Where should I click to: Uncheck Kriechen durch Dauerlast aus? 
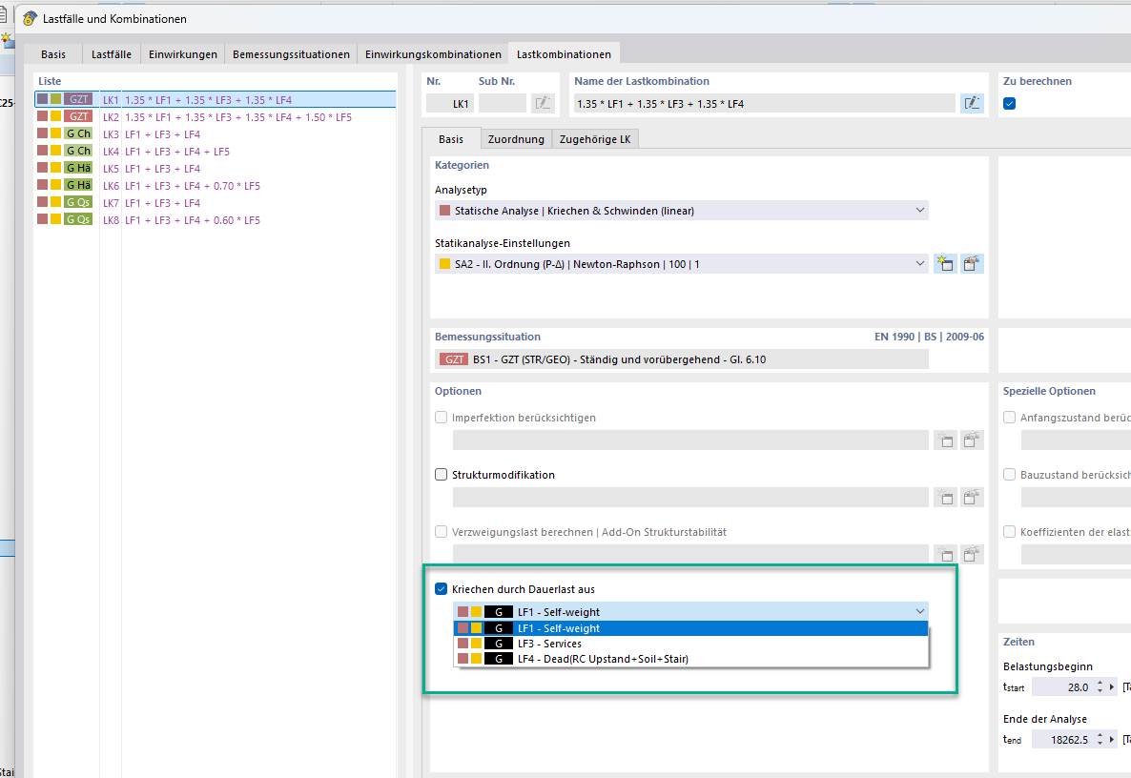tap(441, 589)
